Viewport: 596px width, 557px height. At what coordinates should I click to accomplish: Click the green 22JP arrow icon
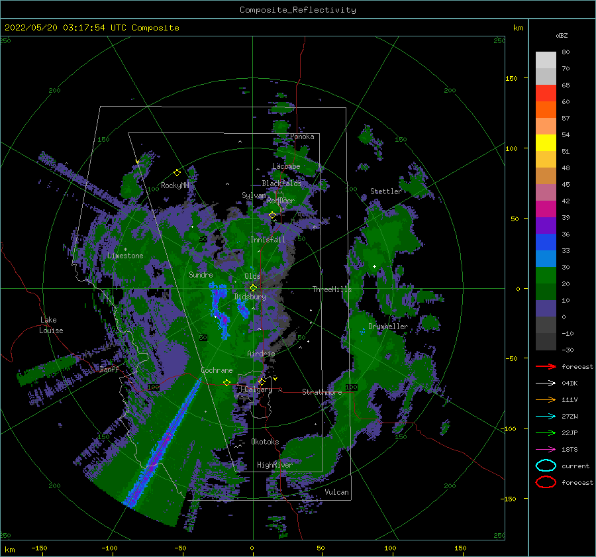[546, 432]
